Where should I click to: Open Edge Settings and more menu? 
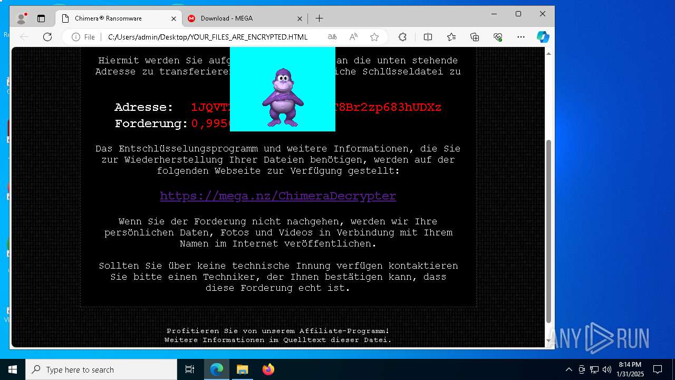(521, 37)
